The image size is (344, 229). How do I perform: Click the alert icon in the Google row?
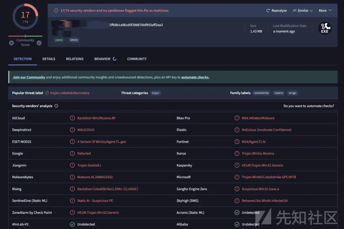coord(72,154)
